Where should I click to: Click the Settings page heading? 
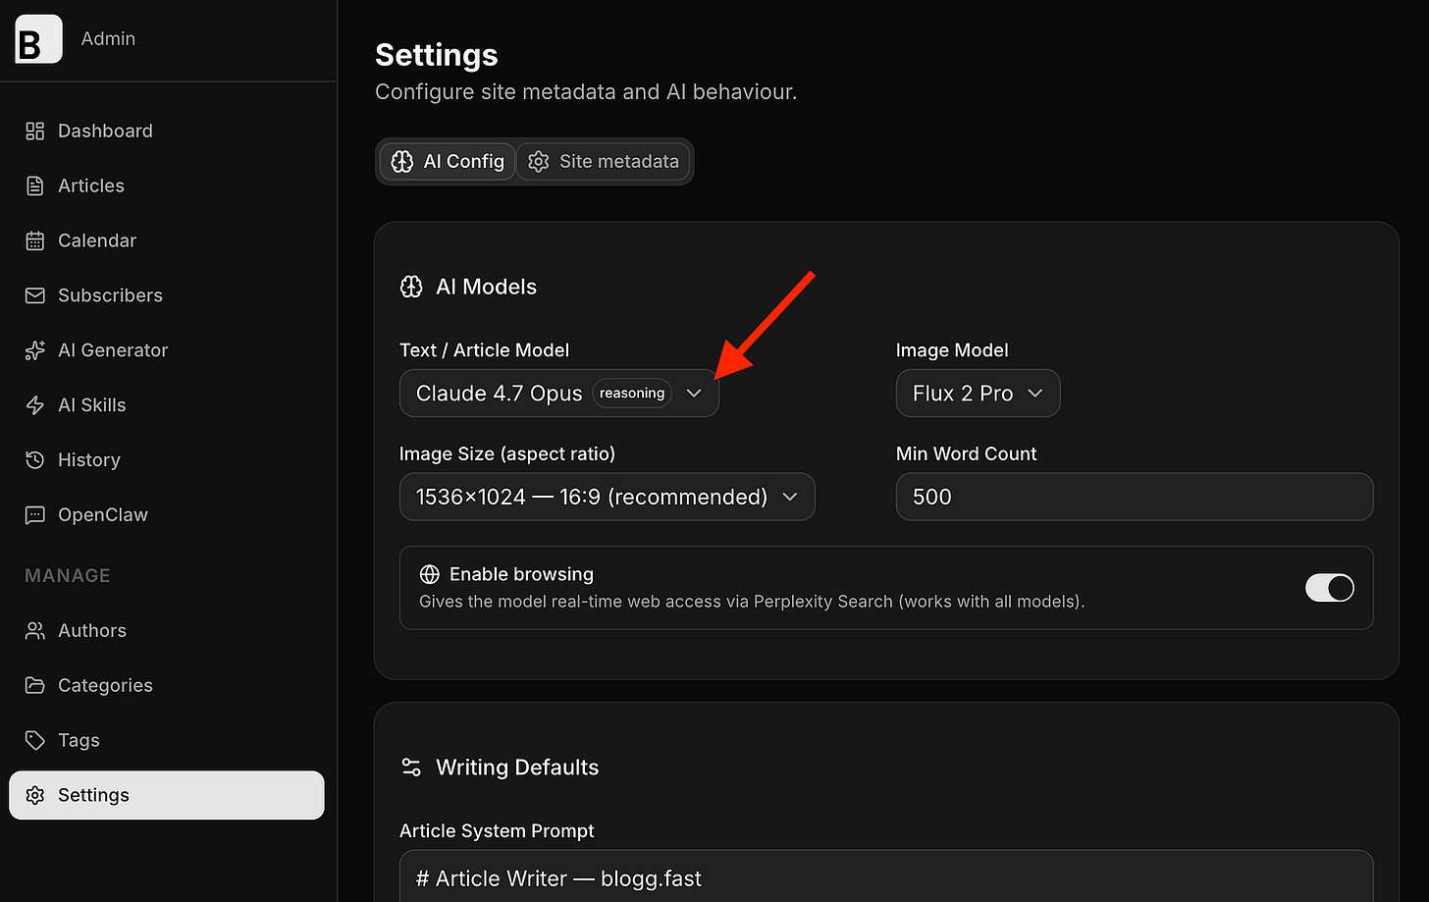click(437, 56)
